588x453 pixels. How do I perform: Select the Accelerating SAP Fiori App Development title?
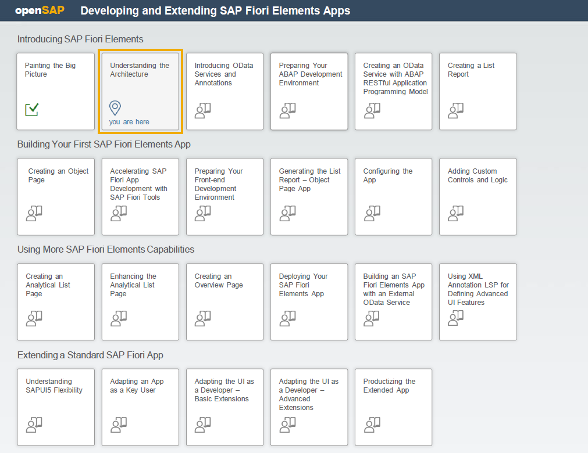[x=138, y=184]
